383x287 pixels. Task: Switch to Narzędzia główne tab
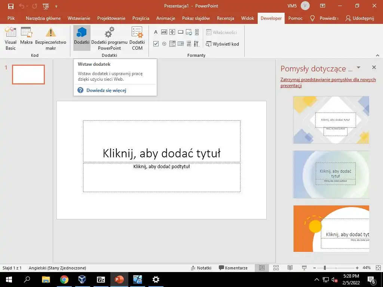tap(43, 18)
